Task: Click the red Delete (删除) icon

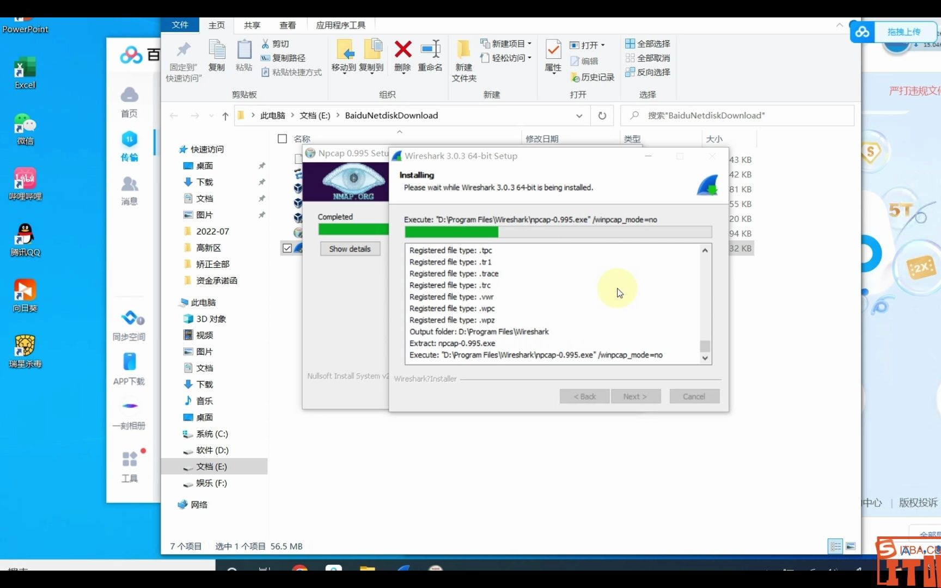Action: 403,50
